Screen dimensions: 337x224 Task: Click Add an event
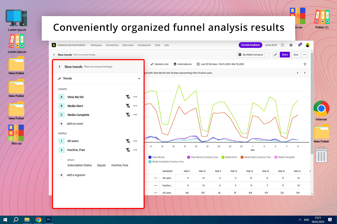point(75,124)
